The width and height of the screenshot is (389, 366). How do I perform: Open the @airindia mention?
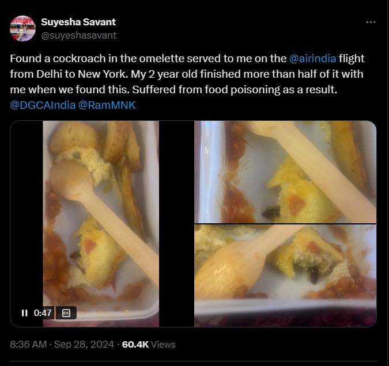312,59
